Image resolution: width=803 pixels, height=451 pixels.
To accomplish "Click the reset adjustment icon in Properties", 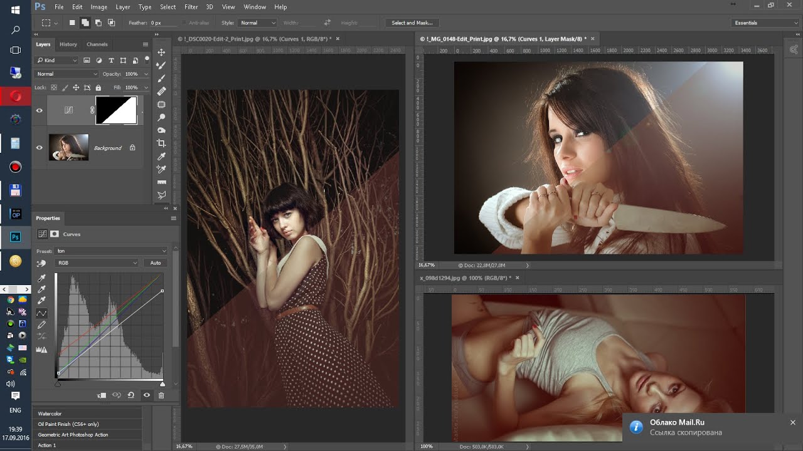I will click(x=131, y=395).
